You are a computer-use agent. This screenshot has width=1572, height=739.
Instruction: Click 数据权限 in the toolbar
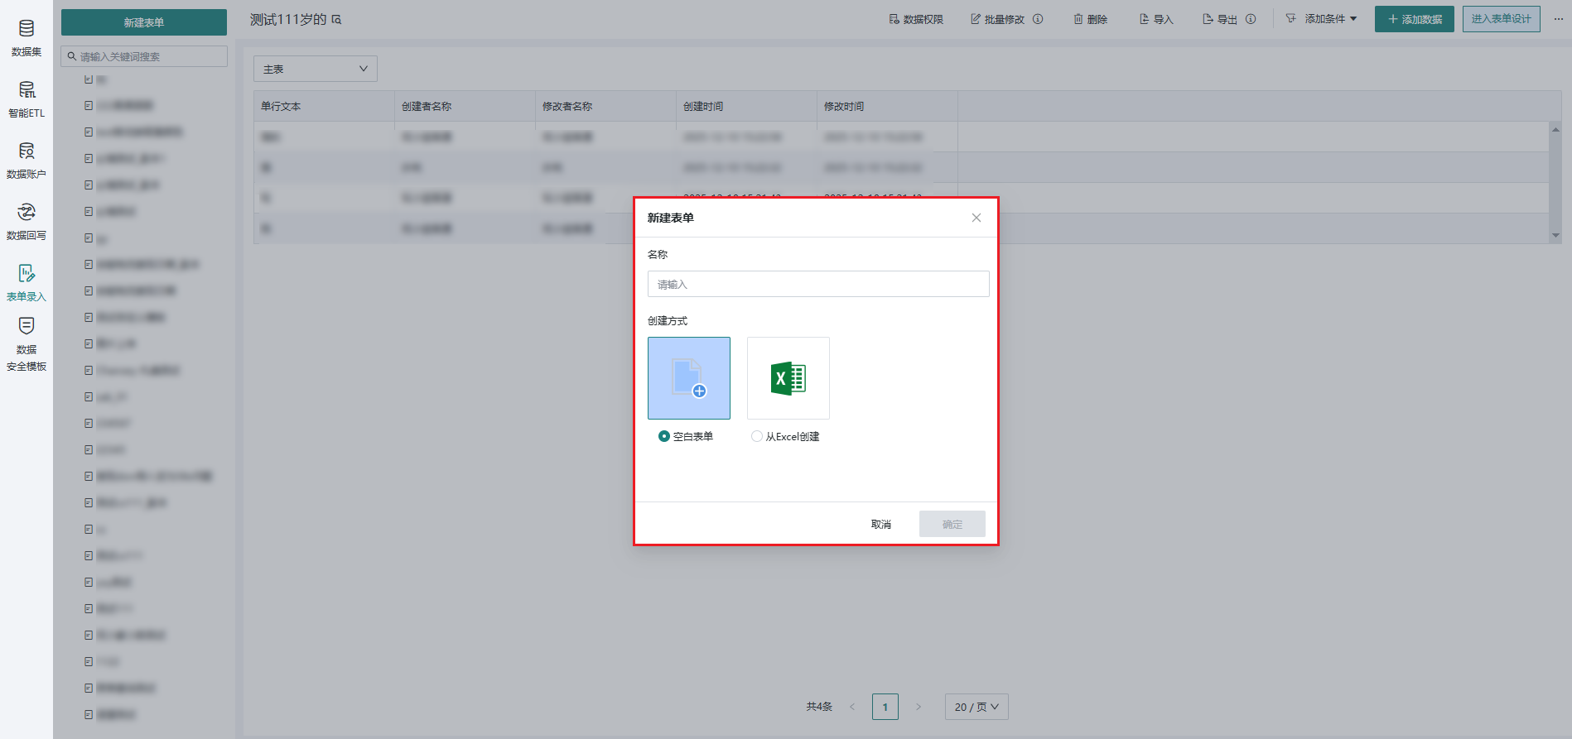click(x=916, y=19)
